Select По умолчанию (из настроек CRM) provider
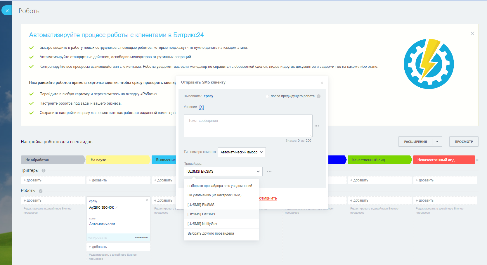 (221, 195)
